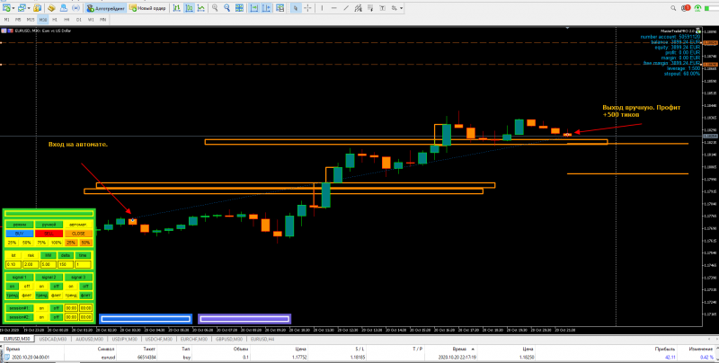Click the tile windows grid icon
This screenshot has height=363, width=719.
[239, 8]
